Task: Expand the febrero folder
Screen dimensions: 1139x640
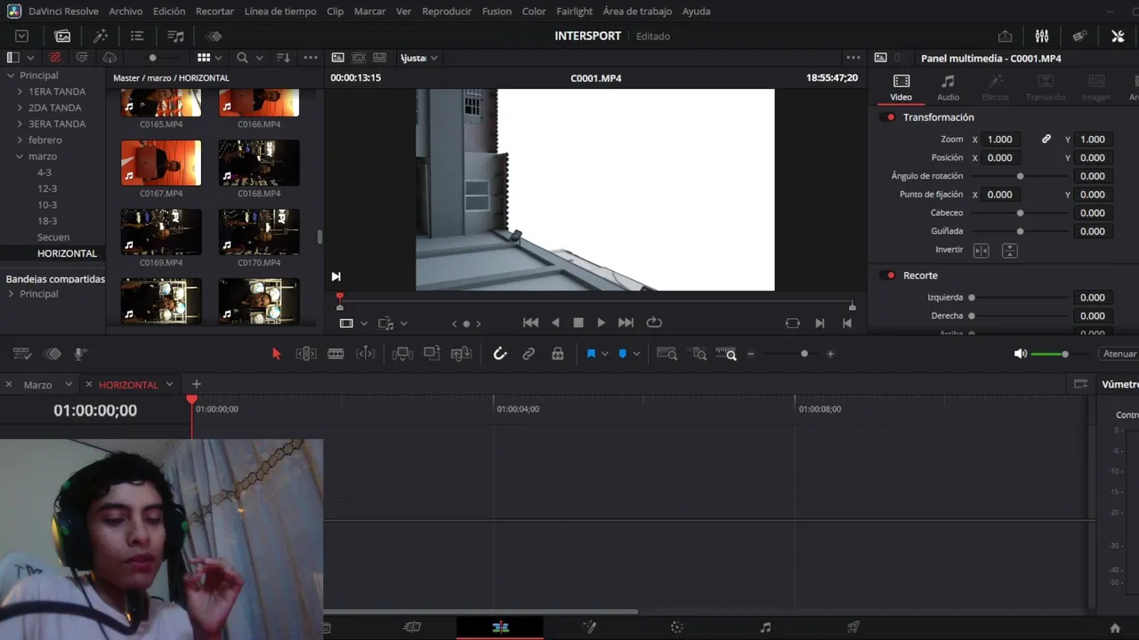Action: 20,140
